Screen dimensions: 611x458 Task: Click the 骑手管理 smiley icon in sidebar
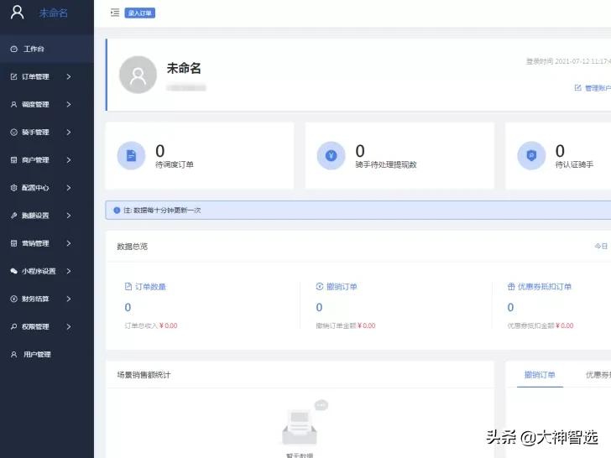click(13, 132)
